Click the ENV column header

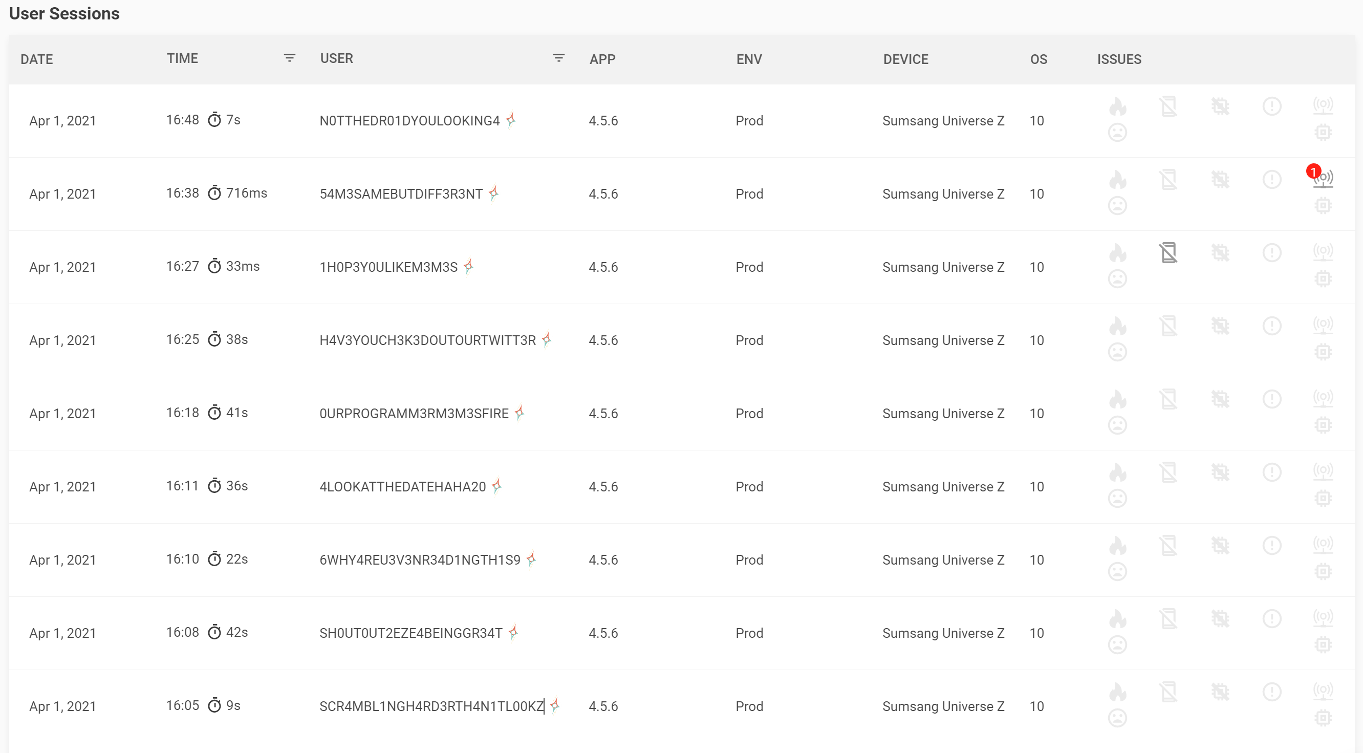pyautogui.click(x=749, y=59)
